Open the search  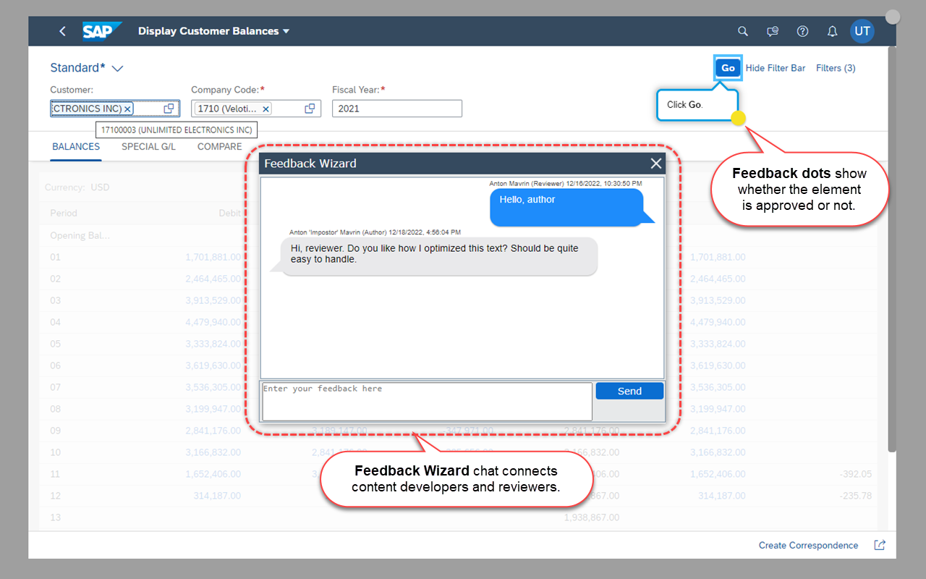pyautogui.click(x=742, y=31)
